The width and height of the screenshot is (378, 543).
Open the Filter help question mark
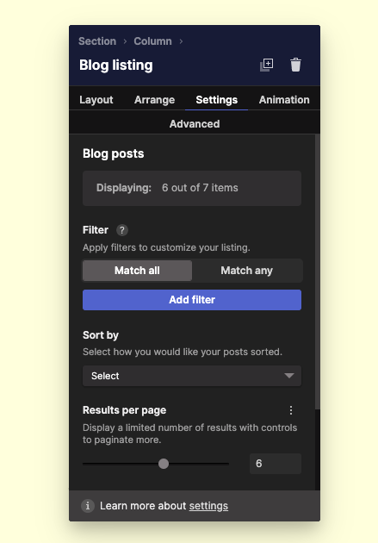tap(121, 230)
